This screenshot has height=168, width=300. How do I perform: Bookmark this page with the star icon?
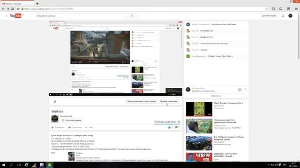click(x=267, y=9)
